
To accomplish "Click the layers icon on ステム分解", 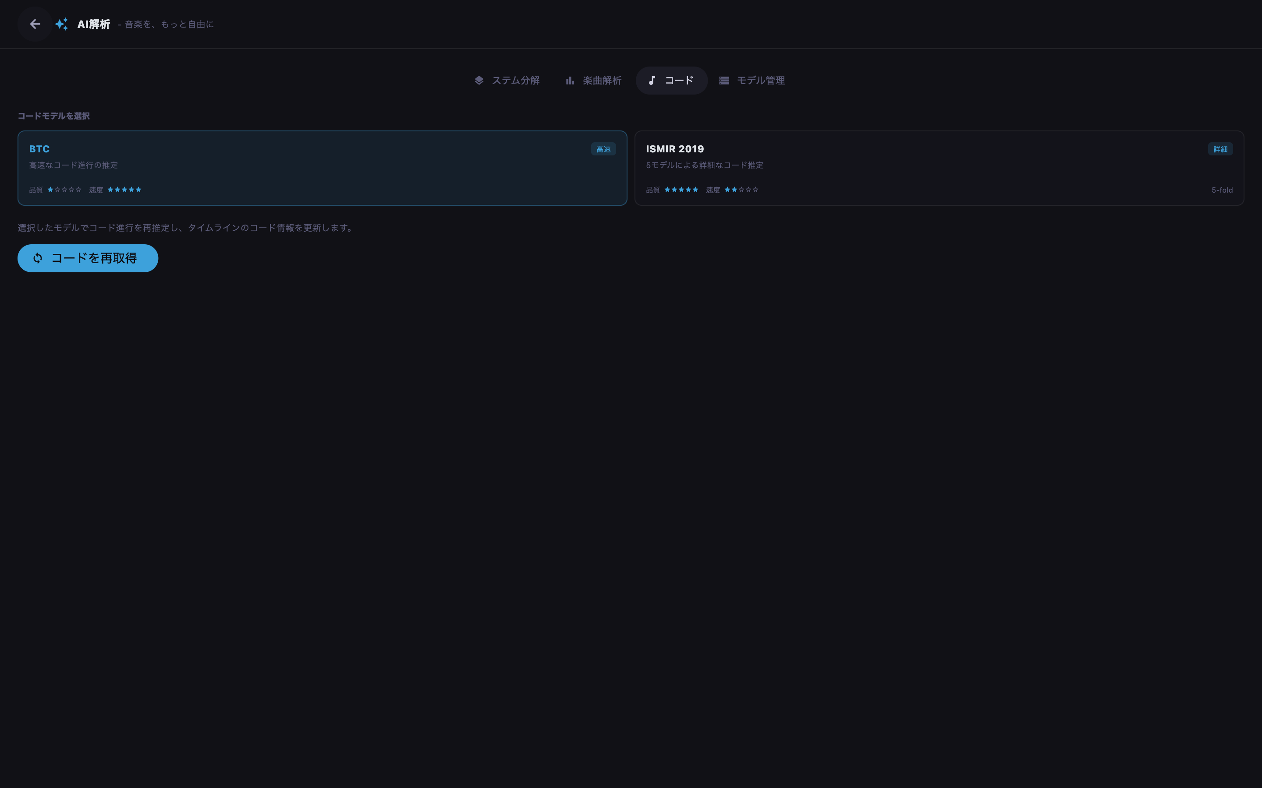I will coord(479,80).
